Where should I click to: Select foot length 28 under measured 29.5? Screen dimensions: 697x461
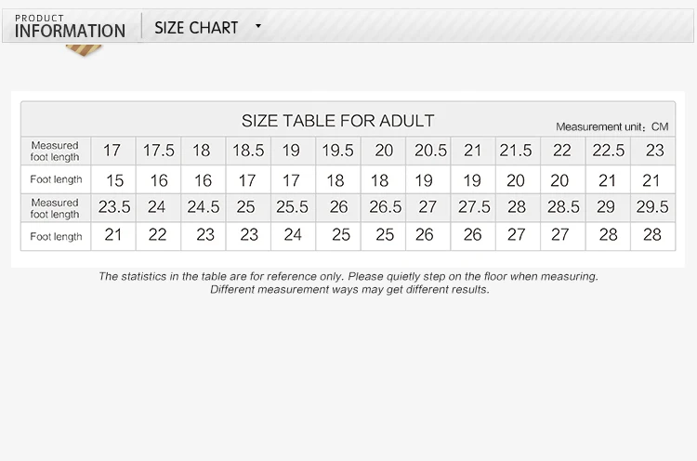point(652,236)
